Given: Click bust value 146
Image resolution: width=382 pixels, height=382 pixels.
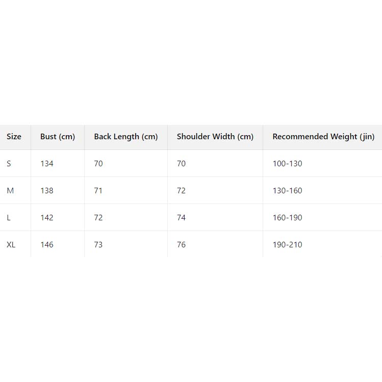Looking at the screenshot, I should click(x=47, y=245).
